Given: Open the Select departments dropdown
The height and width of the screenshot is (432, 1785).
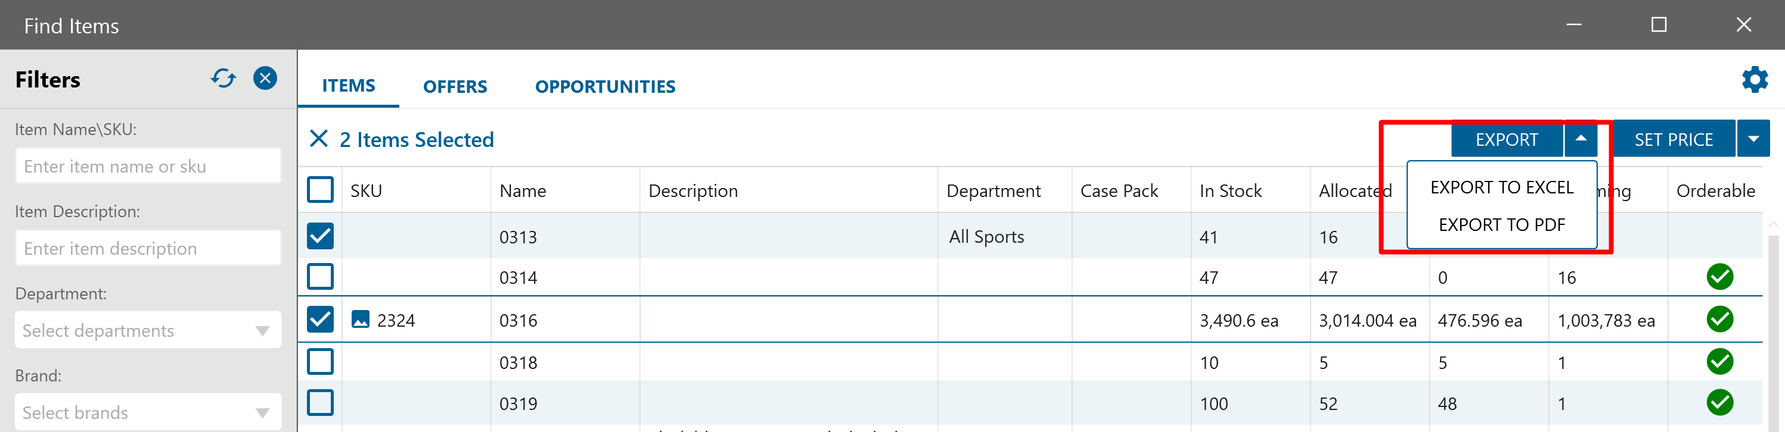Looking at the screenshot, I should tap(148, 330).
